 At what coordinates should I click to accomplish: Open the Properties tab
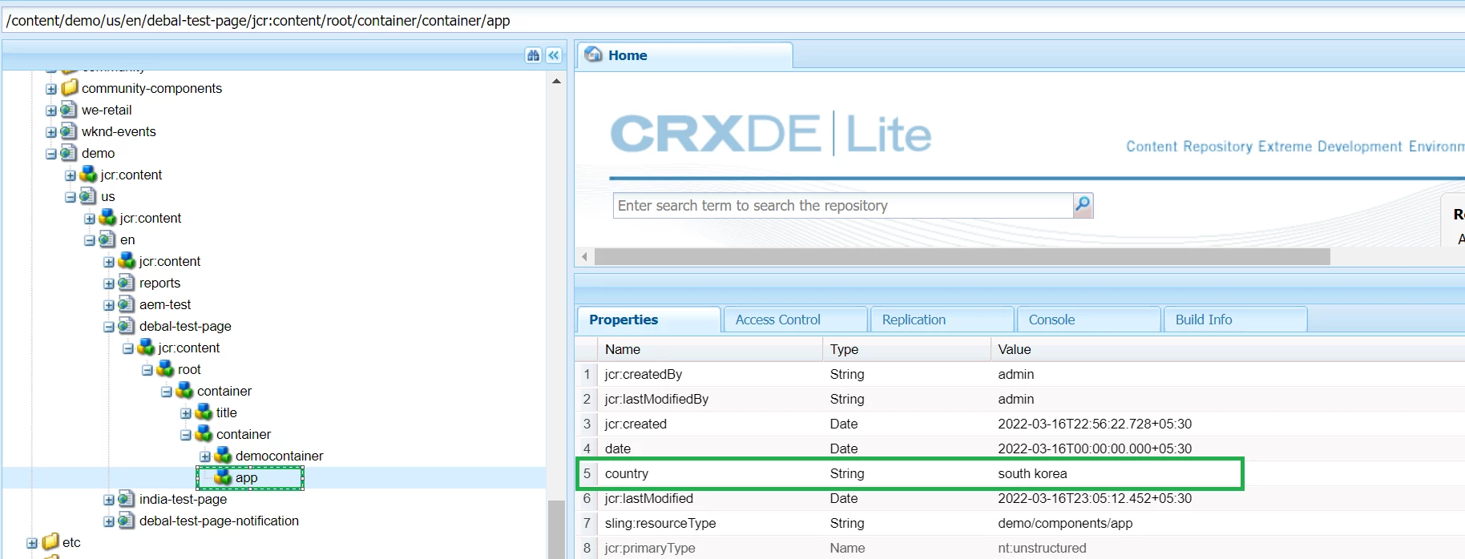648,320
